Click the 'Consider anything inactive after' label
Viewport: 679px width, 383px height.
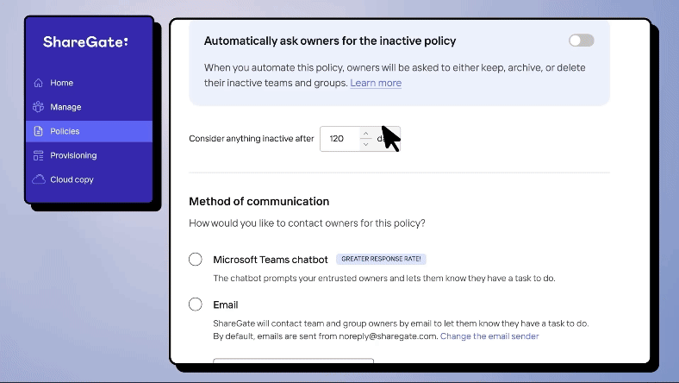(251, 138)
